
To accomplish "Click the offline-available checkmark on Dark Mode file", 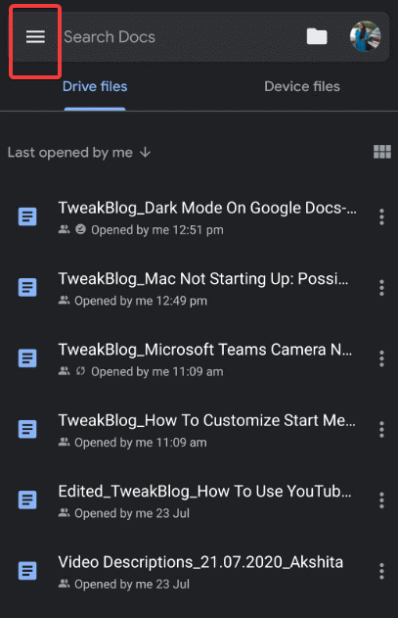I will pyautogui.click(x=81, y=229).
